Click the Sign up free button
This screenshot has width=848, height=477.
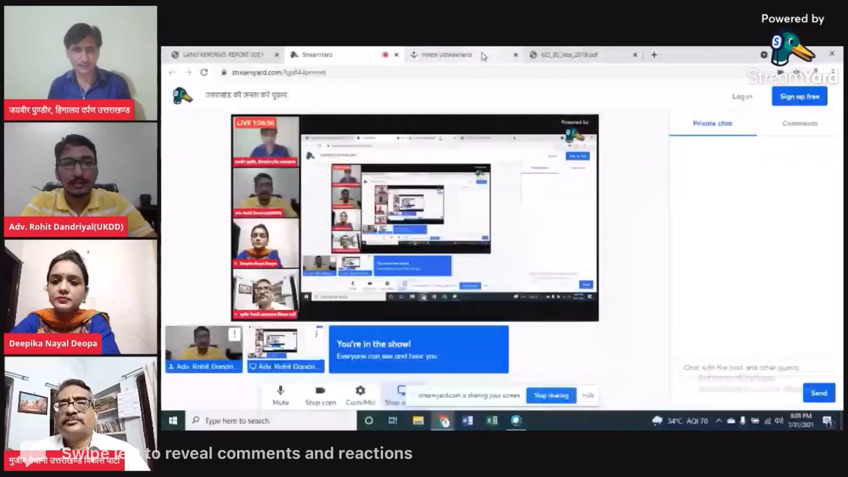point(799,97)
